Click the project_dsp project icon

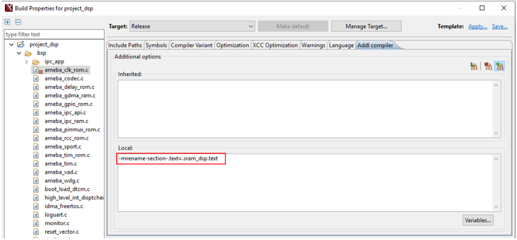(20, 45)
